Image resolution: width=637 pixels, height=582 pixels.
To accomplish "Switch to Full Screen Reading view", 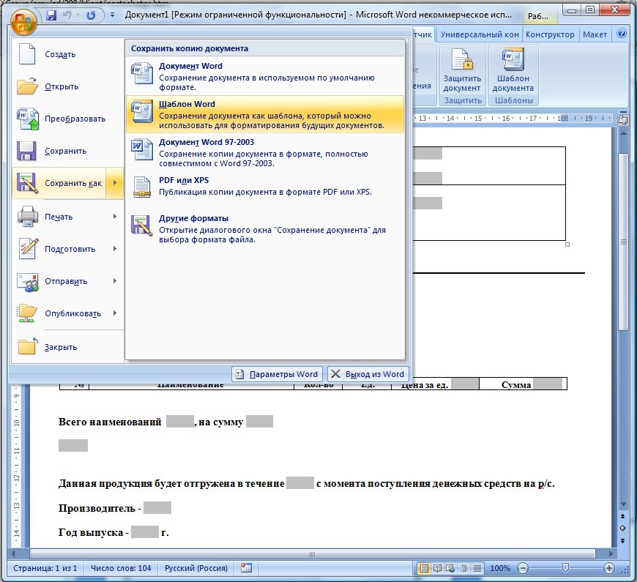I will tap(437, 568).
